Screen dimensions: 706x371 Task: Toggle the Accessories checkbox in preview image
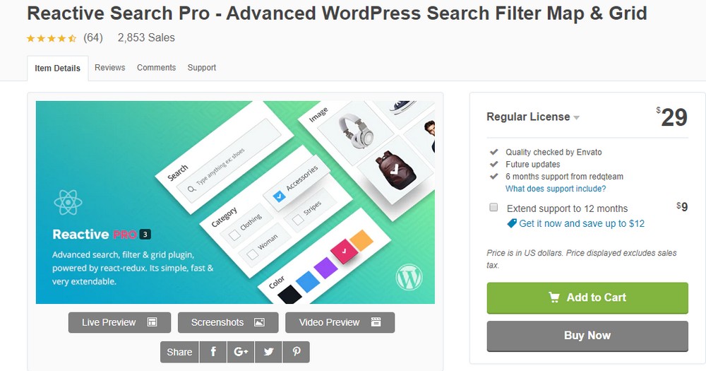coord(279,196)
